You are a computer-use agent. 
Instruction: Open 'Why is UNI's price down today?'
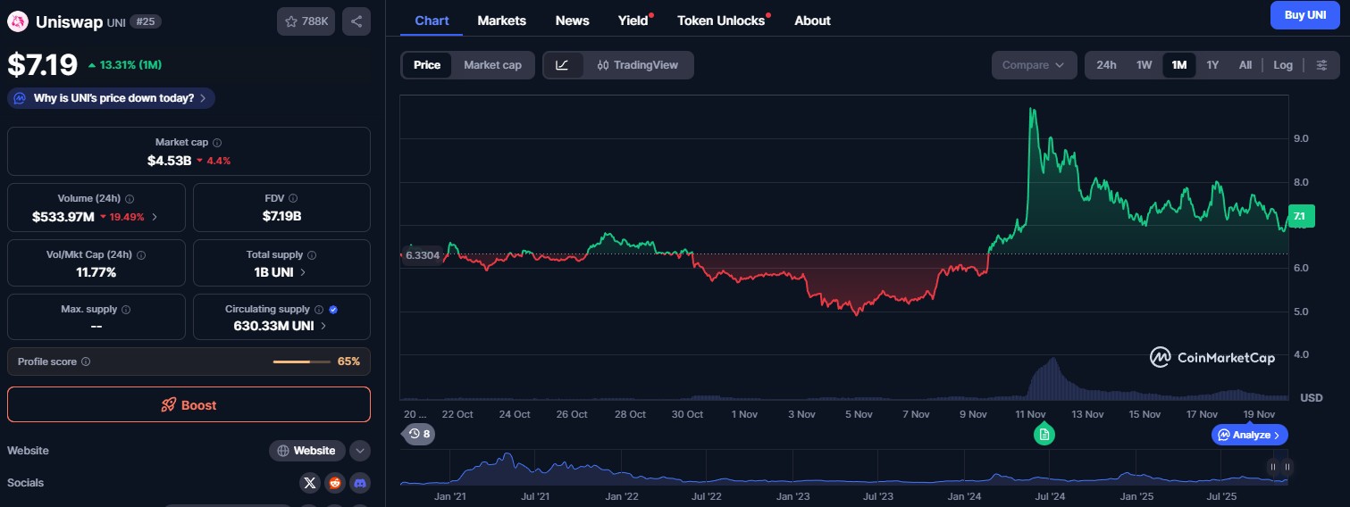pos(111,98)
